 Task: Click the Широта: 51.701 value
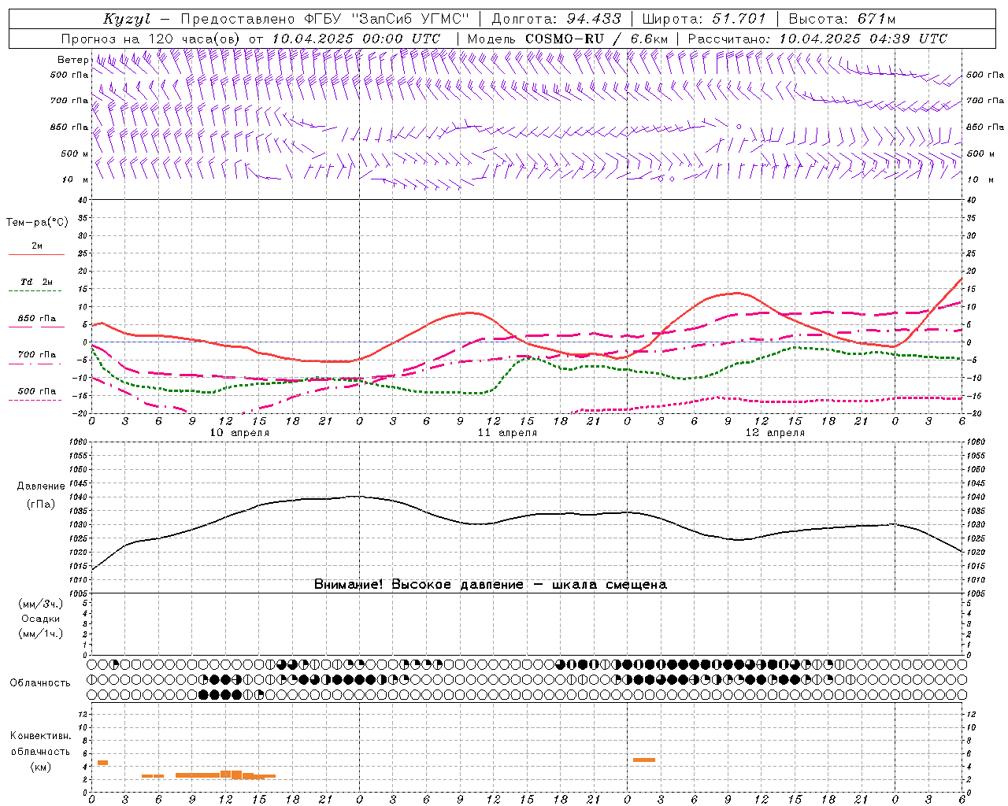tap(704, 19)
